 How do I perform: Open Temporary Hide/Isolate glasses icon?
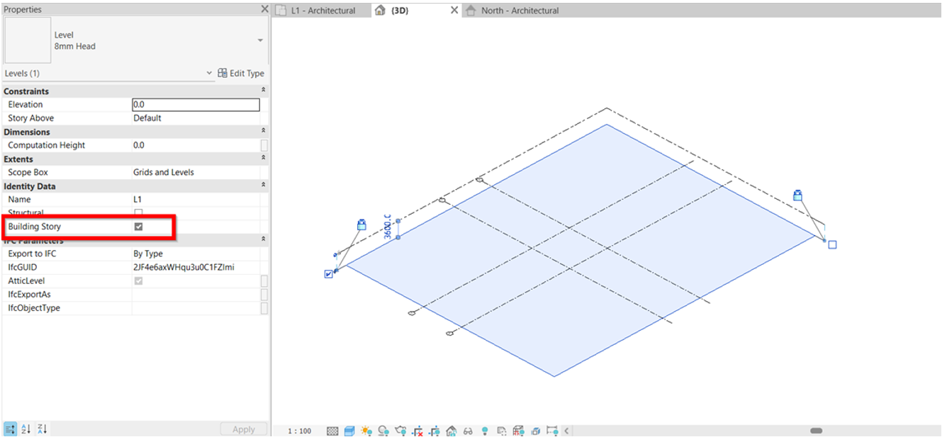point(468,431)
